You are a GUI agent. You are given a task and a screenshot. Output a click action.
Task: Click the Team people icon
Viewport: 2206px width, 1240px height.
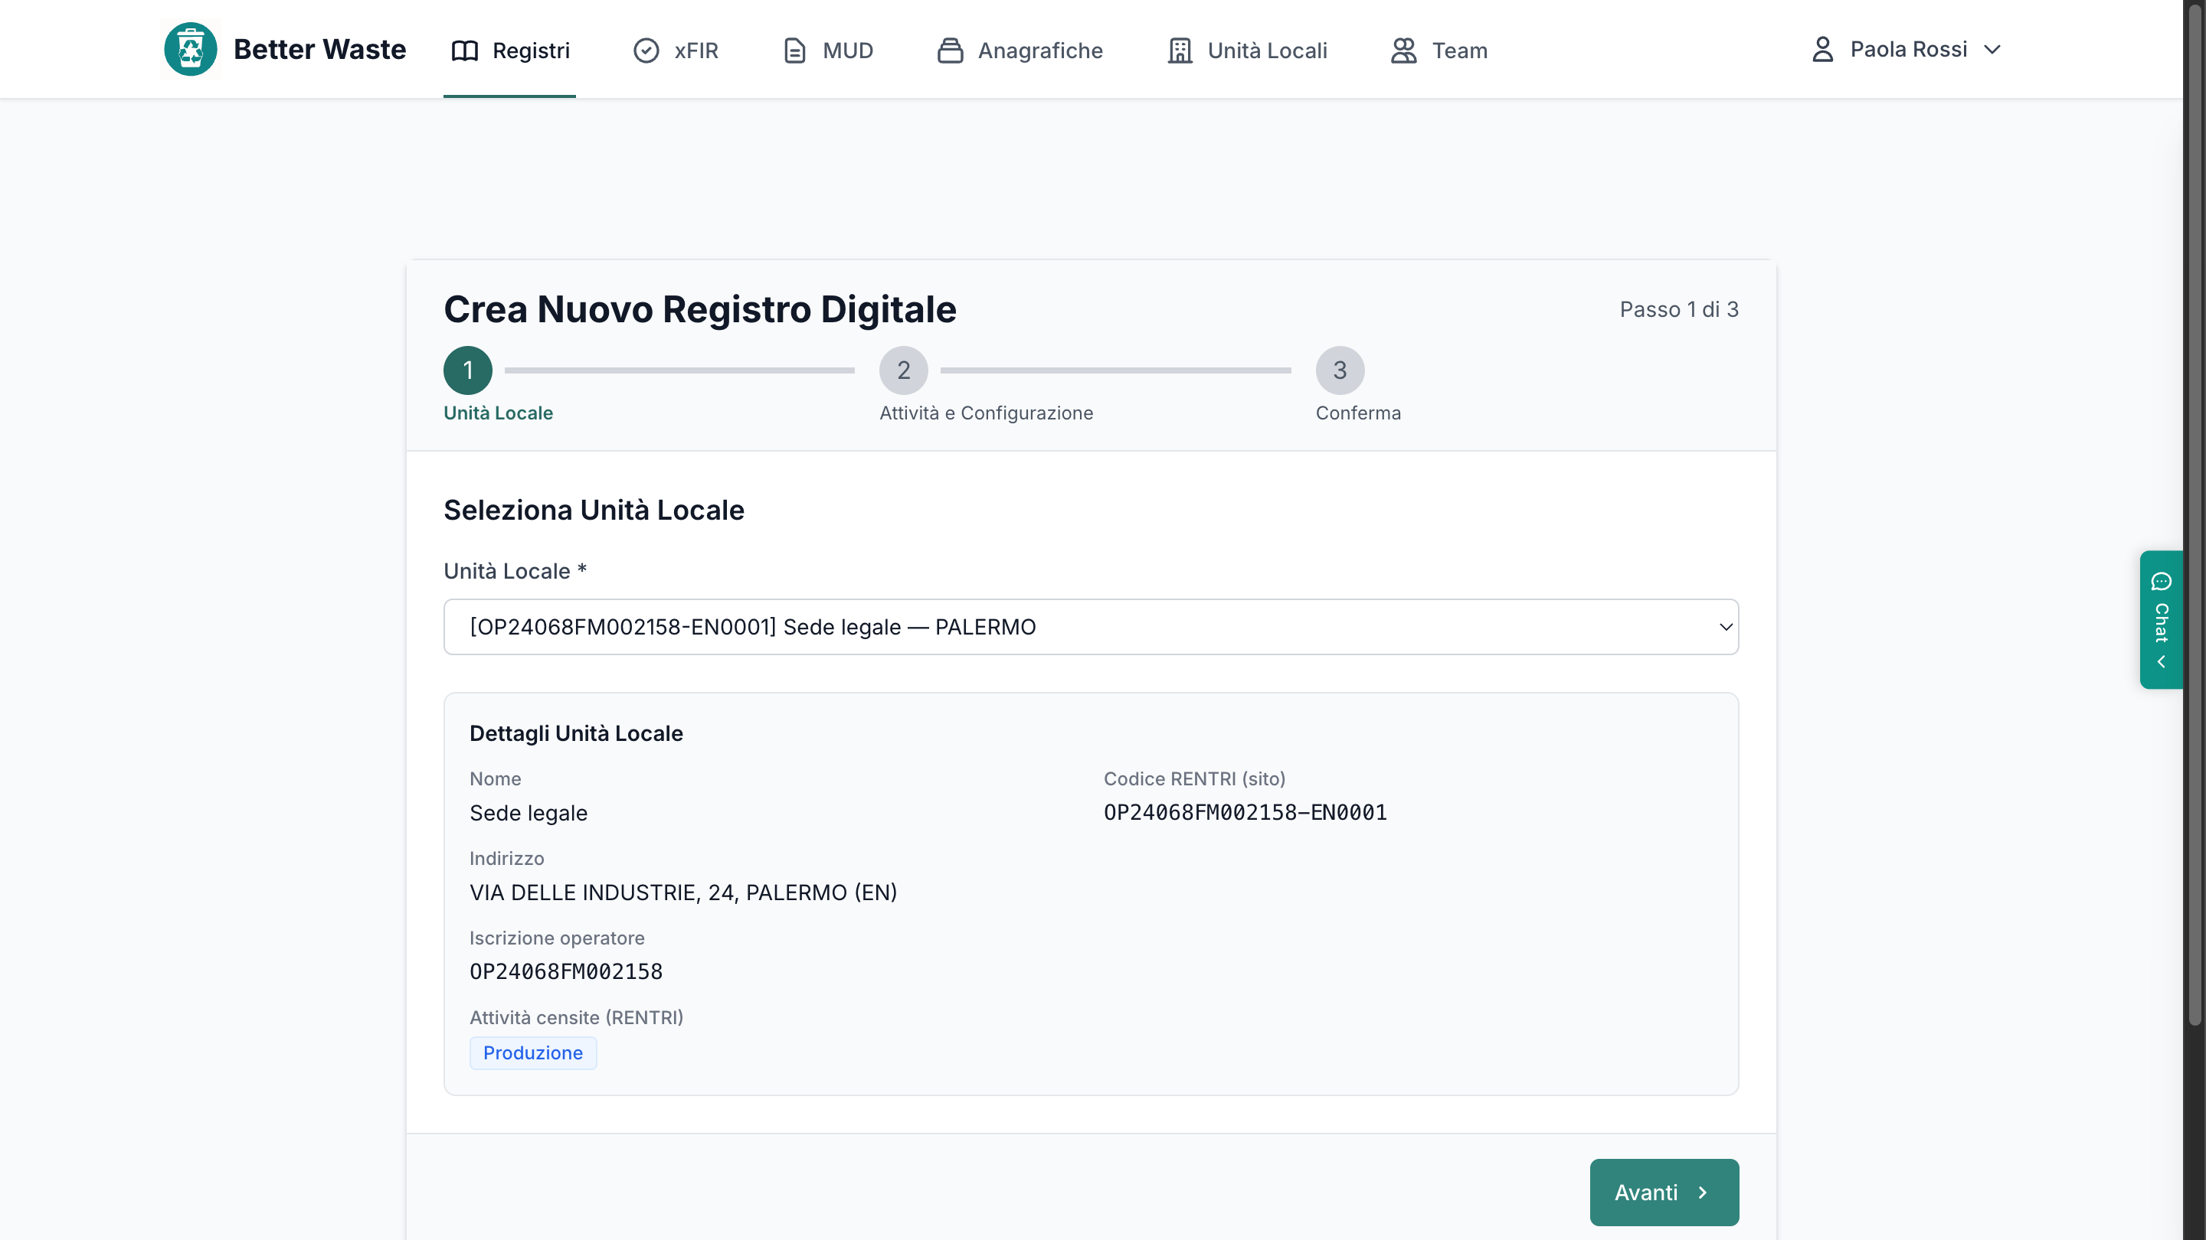coord(1403,51)
